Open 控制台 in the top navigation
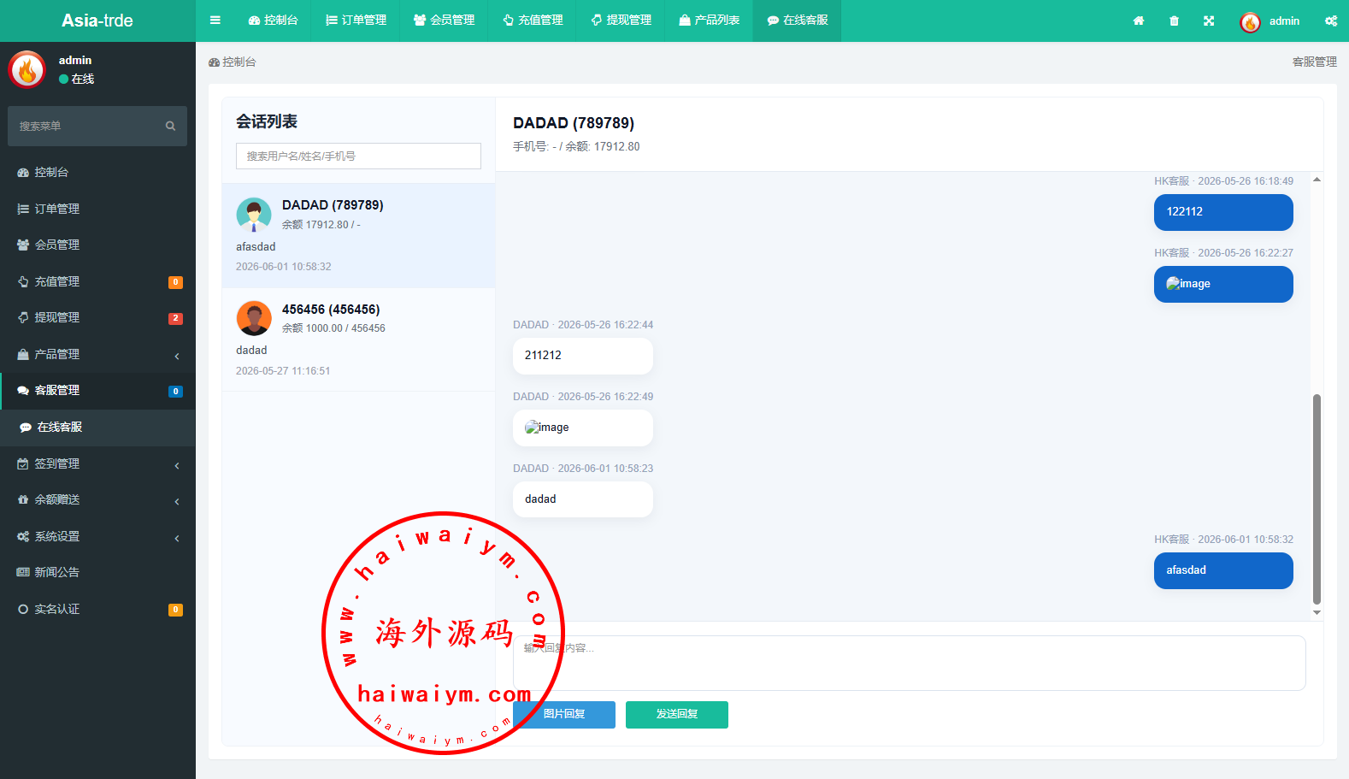 coord(274,21)
